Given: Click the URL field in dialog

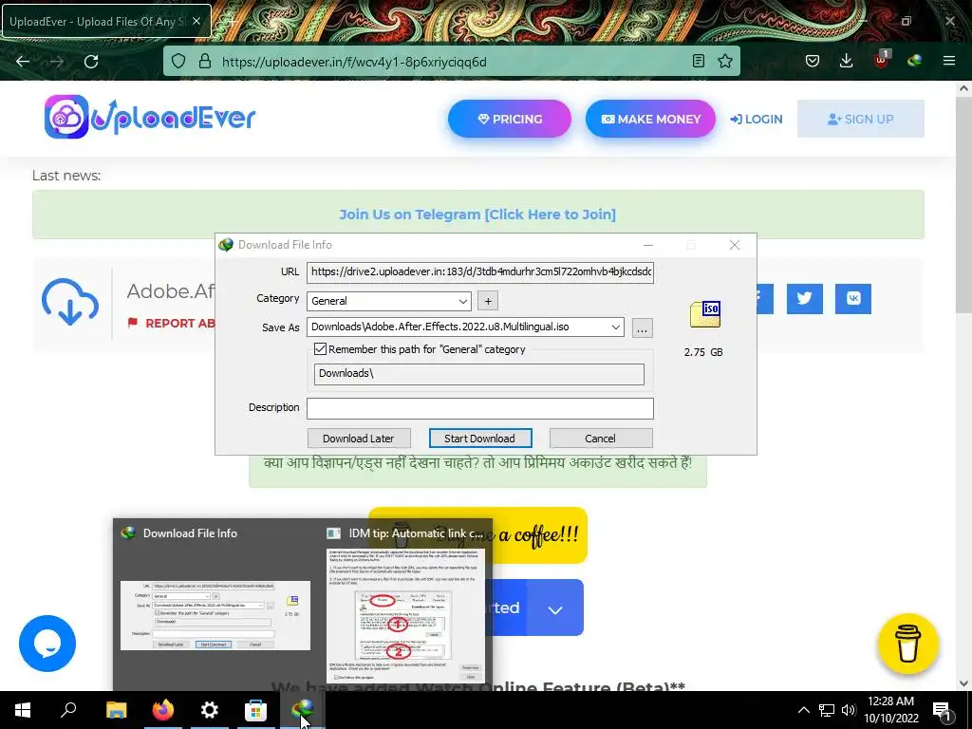Looking at the screenshot, I should (x=479, y=271).
